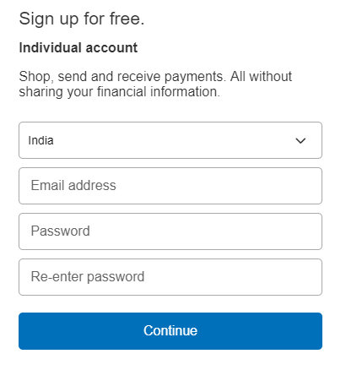Expand the country list showing India
The image size is (346, 370).
click(170, 140)
